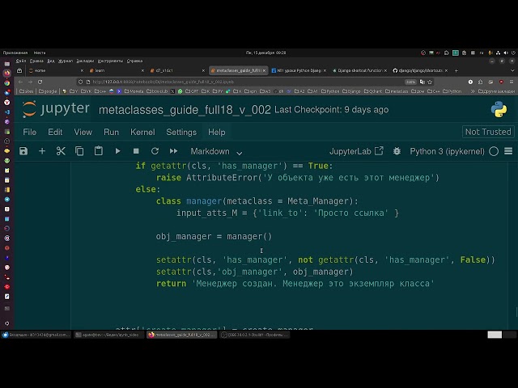Open a new browser tab with plus button
Viewport: 518px width, 388px height.
pos(456,70)
